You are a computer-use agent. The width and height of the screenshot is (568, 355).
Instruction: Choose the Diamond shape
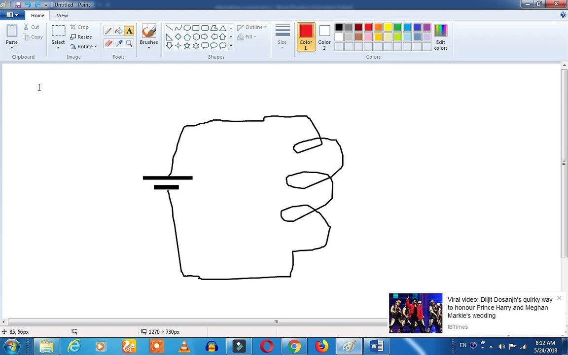178,36
